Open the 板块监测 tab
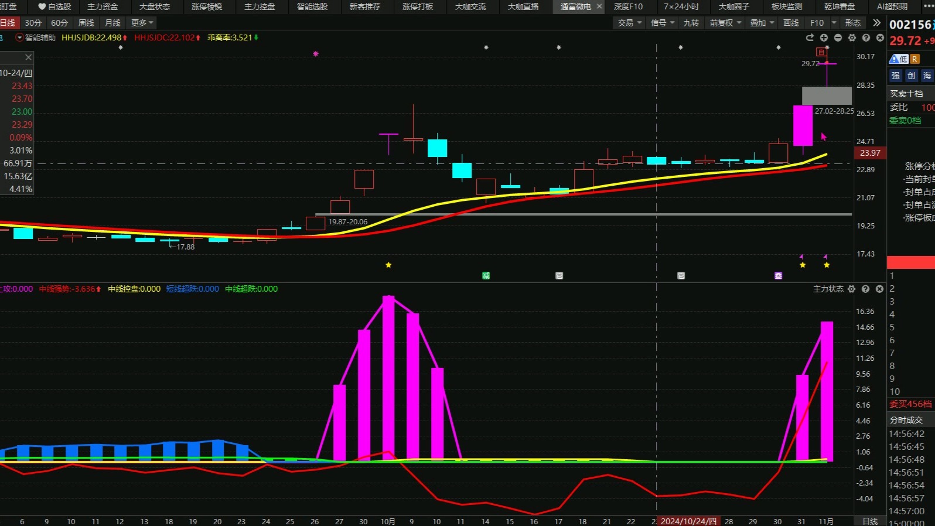The width and height of the screenshot is (935, 526). pyautogui.click(x=787, y=6)
